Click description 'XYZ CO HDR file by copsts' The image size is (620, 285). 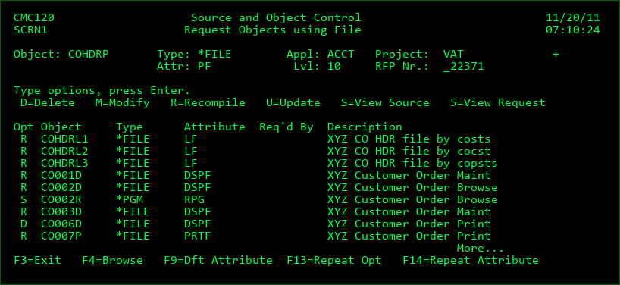412,163
